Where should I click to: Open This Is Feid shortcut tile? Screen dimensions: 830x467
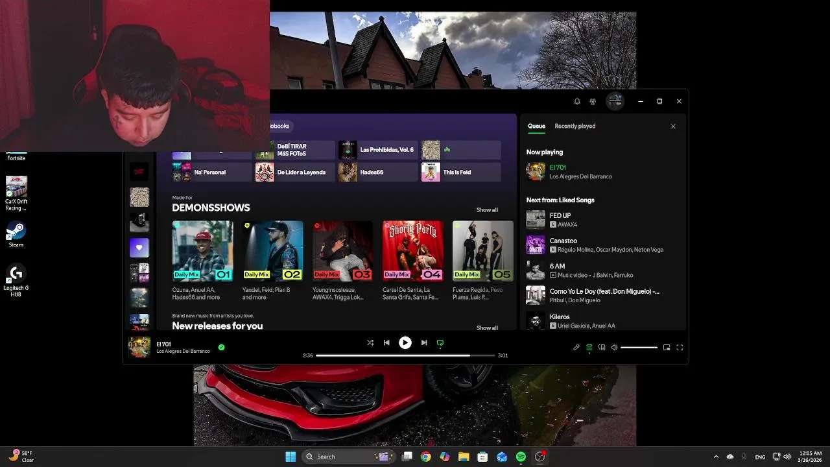460,172
